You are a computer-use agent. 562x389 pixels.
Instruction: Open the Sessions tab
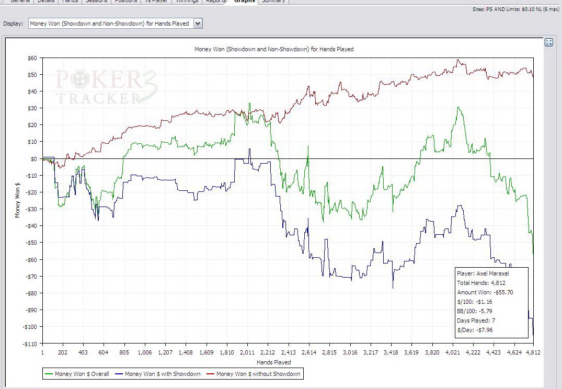coord(96,2)
